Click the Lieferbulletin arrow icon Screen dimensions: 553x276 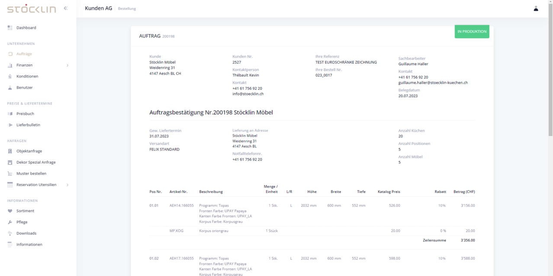(x=10, y=125)
